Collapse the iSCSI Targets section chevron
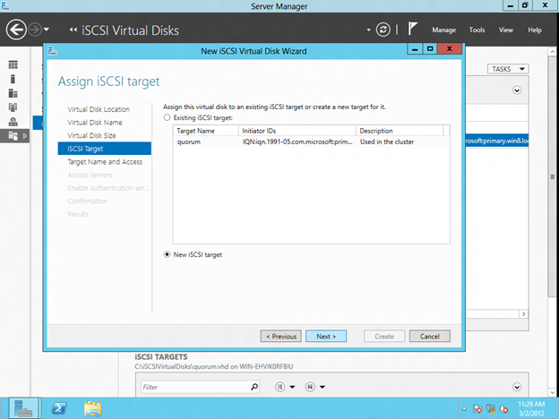 tap(517, 387)
